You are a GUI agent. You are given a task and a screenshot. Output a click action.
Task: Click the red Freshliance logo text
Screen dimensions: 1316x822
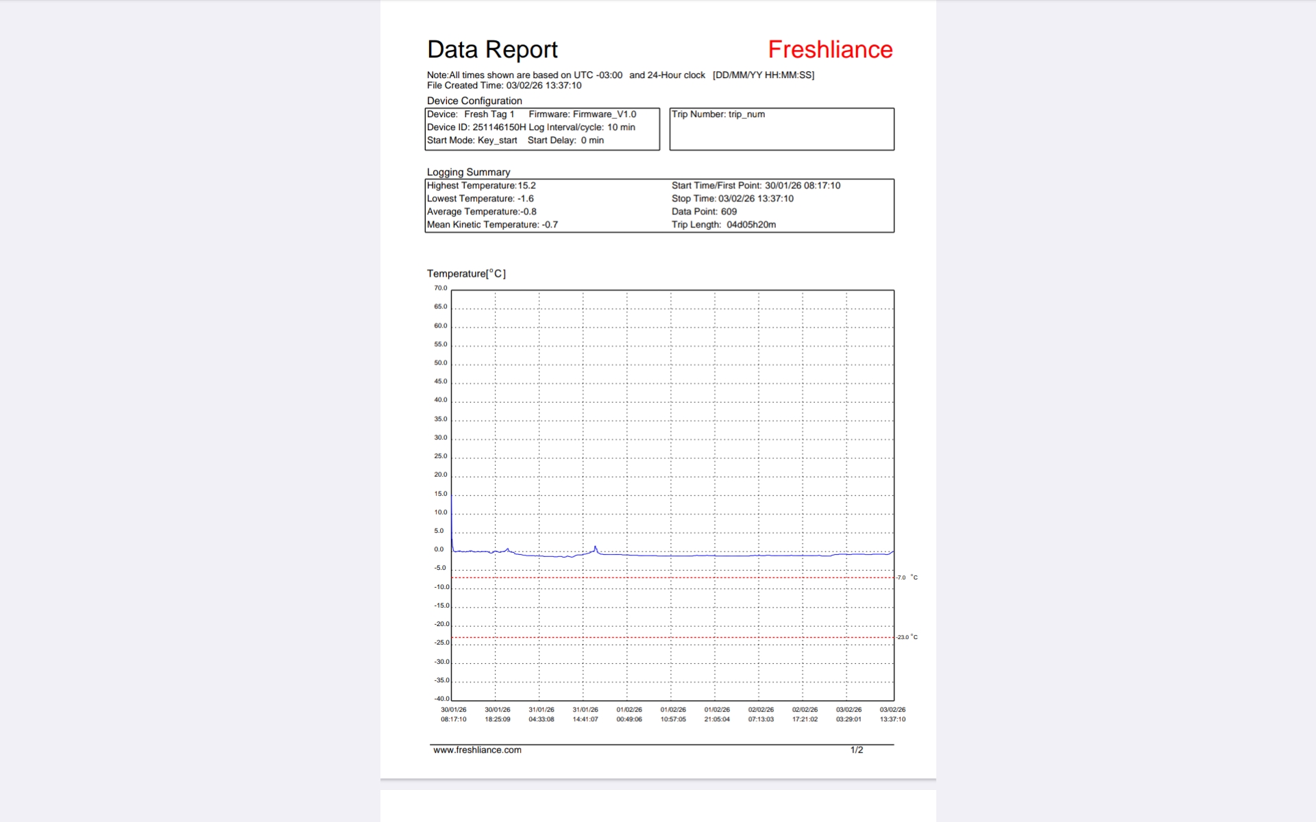[x=829, y=49]
